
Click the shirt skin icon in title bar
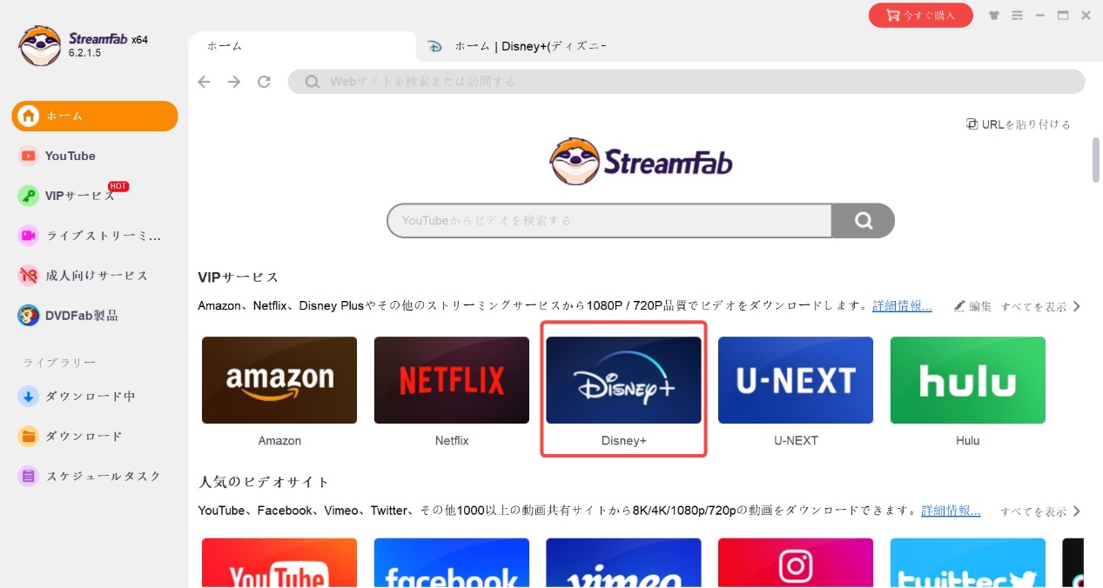point(995,15)
